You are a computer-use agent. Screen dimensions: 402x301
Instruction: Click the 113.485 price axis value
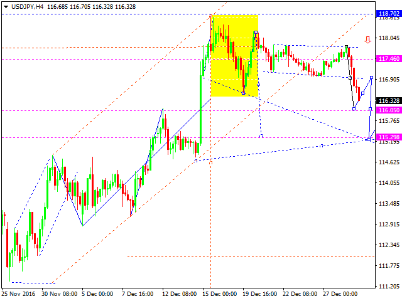click(389, 204)
